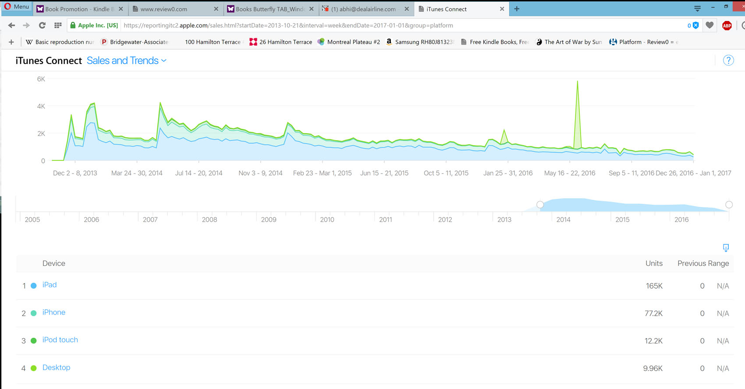Open Free Kindle Books bookmark
The width and height of the screenshot is (745, 389).
495,42
